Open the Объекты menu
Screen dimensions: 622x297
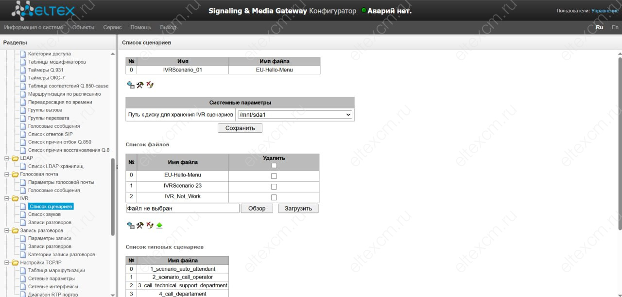pos(83,27)
